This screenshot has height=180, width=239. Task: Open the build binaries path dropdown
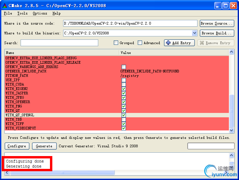[194, 33]
